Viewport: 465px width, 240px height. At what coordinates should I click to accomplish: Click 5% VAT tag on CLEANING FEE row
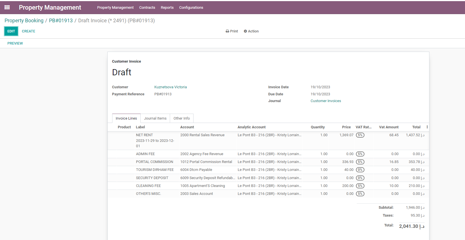(x=360, y=186)
